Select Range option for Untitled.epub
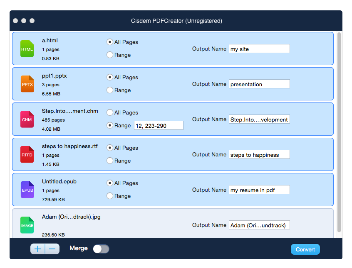 point(109,196)
